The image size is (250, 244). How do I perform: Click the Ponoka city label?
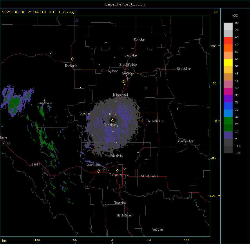(139, 39)
